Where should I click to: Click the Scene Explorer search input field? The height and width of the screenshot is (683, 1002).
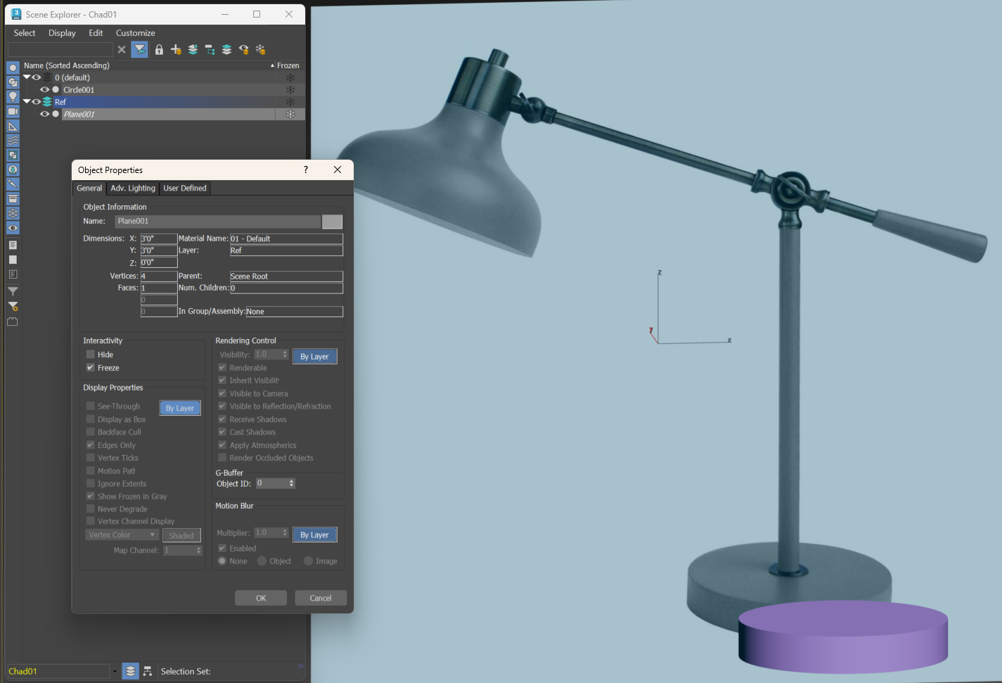pos(60,49)
